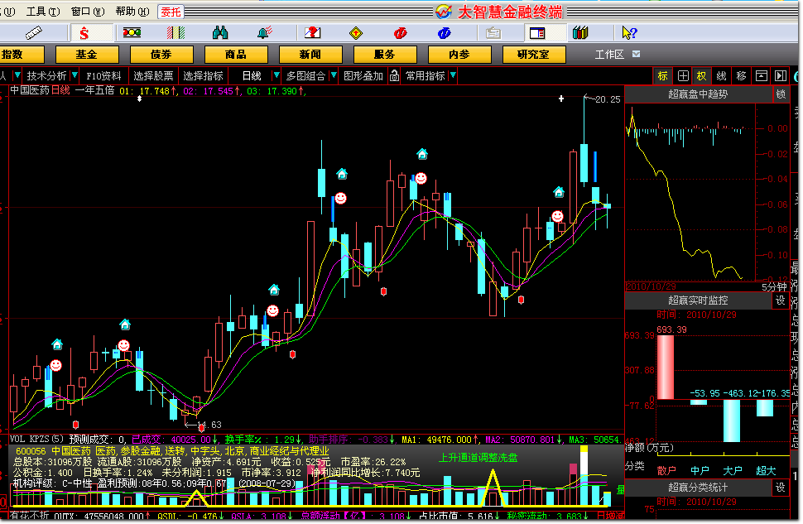This screenshot has height=524, width=803.
Task: Open the 窗口(W) menu
Action: tap(88, 12)
